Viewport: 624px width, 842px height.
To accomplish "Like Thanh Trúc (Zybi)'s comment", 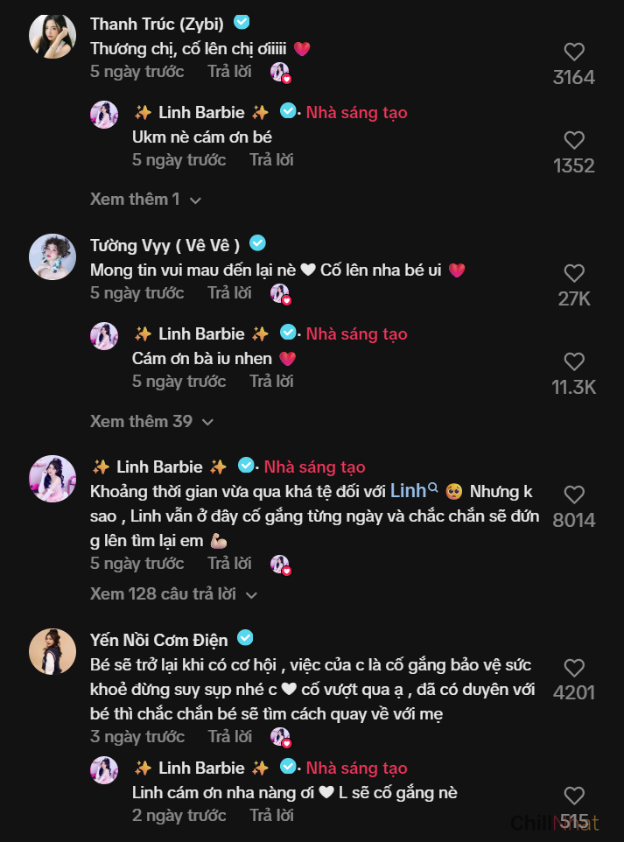I will tap(574, 52).
